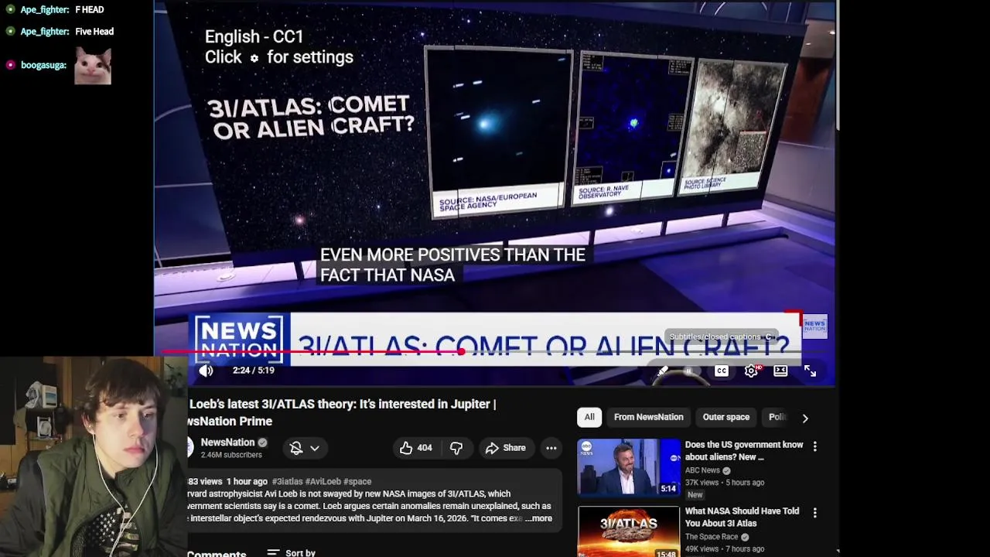Show more filter chips with right arrow
Image resolution: width=990 pixels, height=557 pixels.
click(x=805, y=418)
